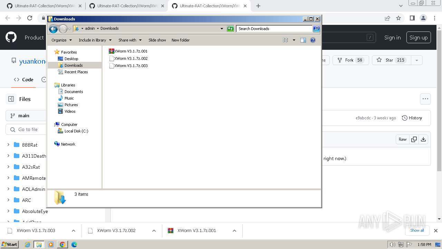Screen dimensions: 442x249
Task: Click Sign in on GitHub
Action: (x=393, y=38)
